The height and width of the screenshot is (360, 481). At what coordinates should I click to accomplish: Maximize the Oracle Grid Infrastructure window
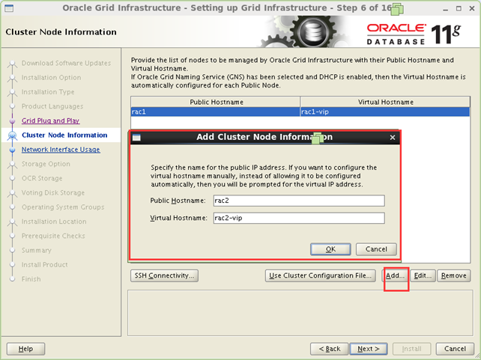pyautogui.click(x=459, y=8)
